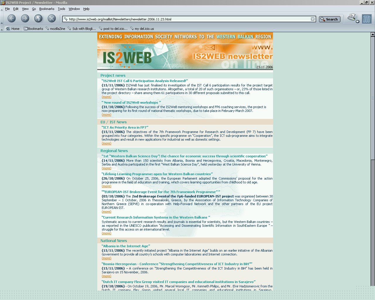Image resolution: width=375 pixels, height=300 pixels.
Task: Open the mozillaZine bookmark
Action: click(55, 29)
